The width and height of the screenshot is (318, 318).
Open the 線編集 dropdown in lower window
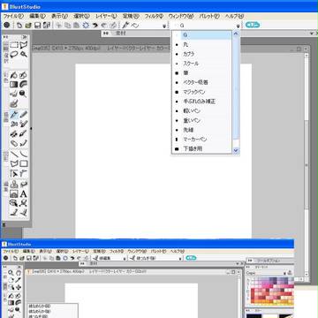[x=125, y=258]
